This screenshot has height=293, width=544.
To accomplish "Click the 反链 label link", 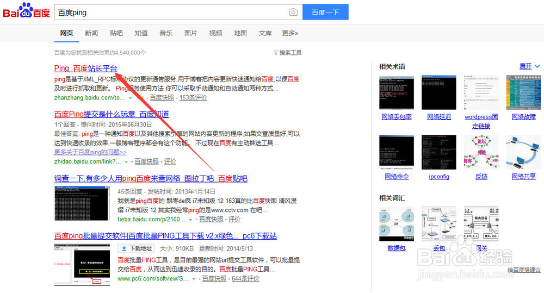I will coord(481,177).
